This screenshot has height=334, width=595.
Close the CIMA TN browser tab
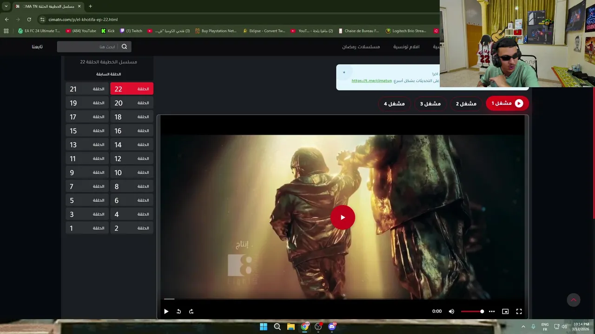click(79, 6)
